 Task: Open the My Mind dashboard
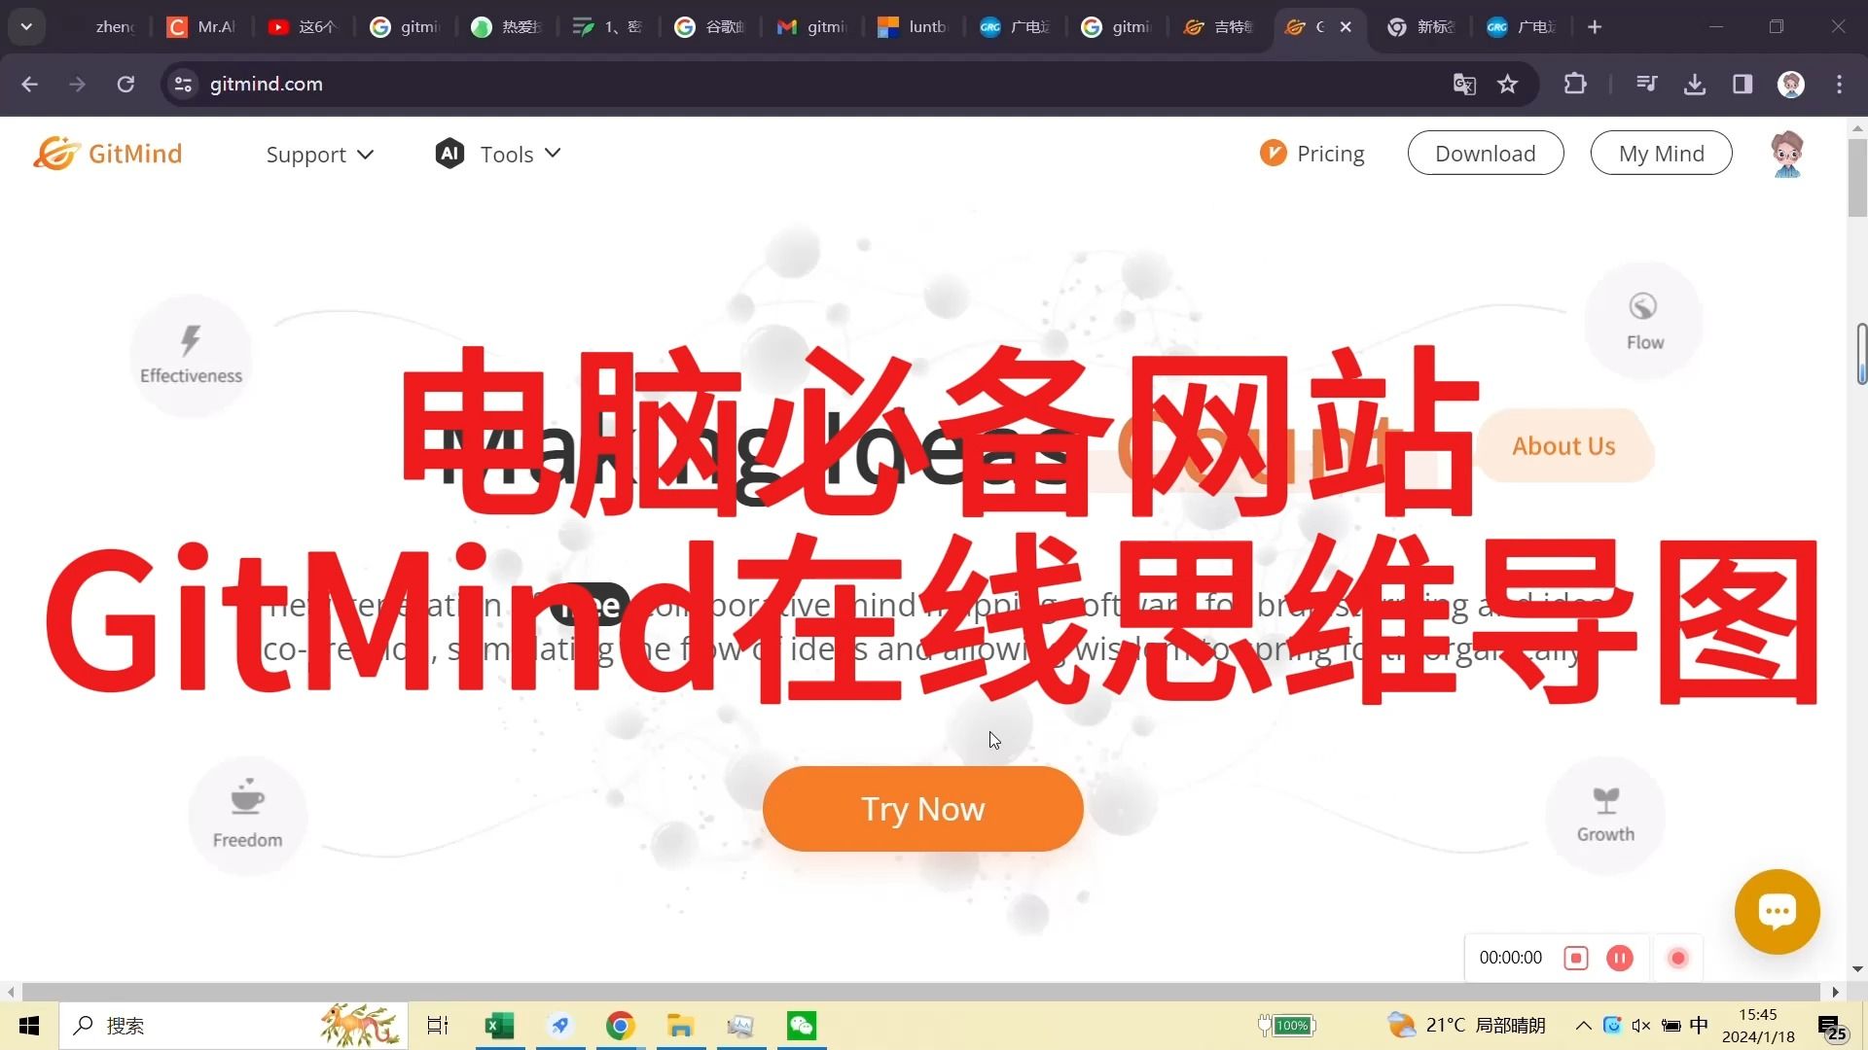pos(1662,153)
